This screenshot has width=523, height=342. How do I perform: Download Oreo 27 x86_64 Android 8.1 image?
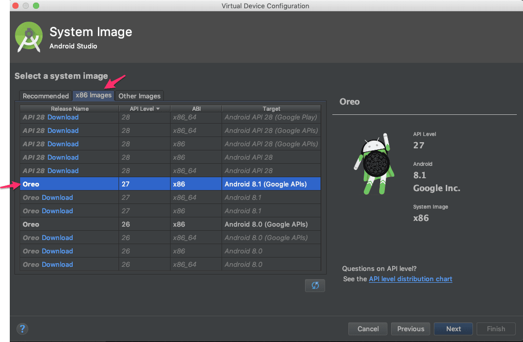click(x=57, y=198)
